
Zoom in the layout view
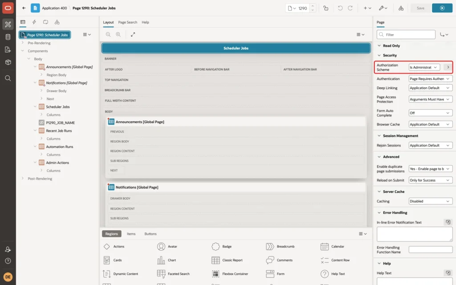point(118,34)
